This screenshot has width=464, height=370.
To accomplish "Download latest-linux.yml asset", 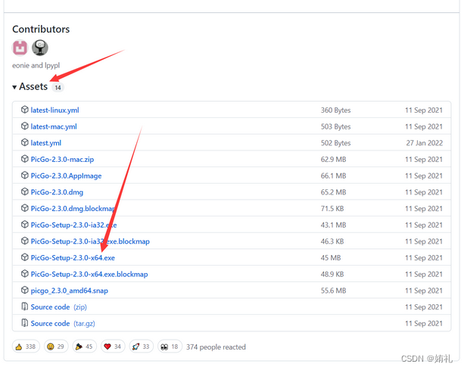I will tap(54, 110).
